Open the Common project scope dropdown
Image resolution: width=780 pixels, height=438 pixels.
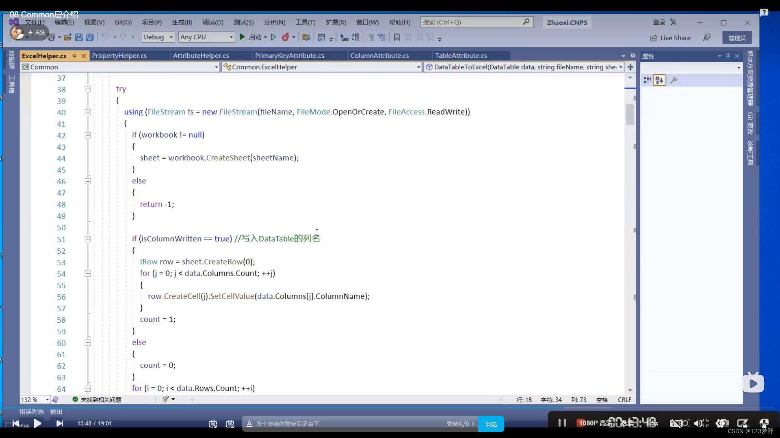pos(120,67)
